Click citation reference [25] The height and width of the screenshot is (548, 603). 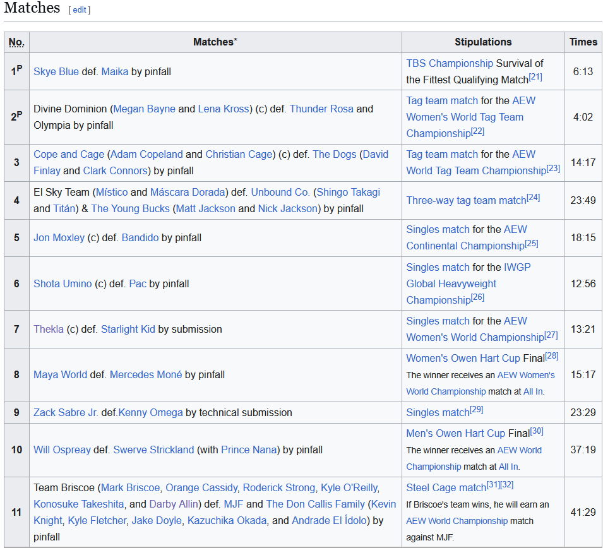532,244
